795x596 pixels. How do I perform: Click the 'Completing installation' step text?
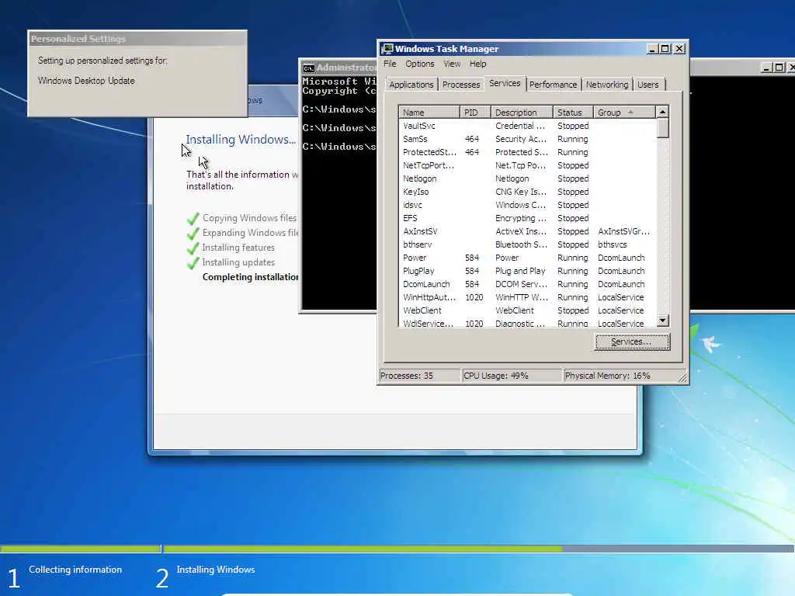coord(250,277)
